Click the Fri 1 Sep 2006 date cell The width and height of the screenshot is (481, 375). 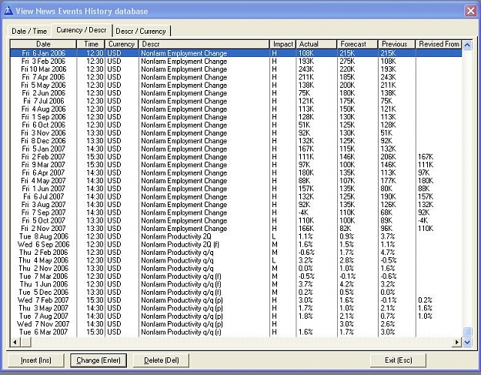point(43,117)
